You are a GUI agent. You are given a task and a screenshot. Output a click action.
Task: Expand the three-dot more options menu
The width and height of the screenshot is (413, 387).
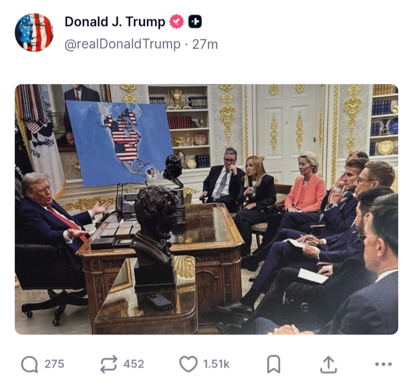pos(383,364)
